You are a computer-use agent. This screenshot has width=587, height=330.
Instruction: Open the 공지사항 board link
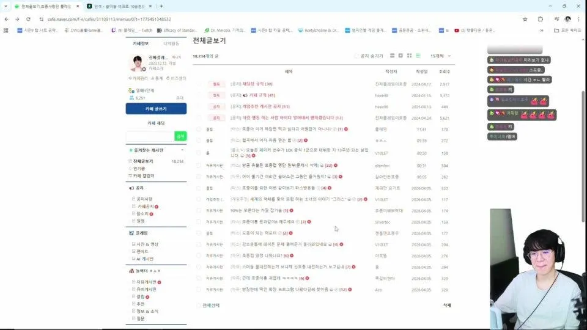[x=144, y=199]
